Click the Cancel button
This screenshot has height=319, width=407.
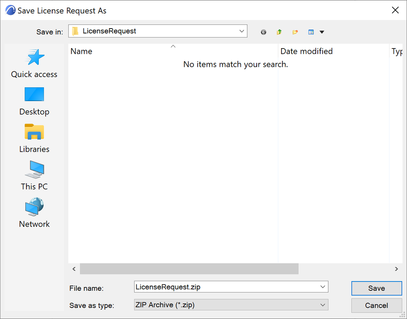click(376, 306)
